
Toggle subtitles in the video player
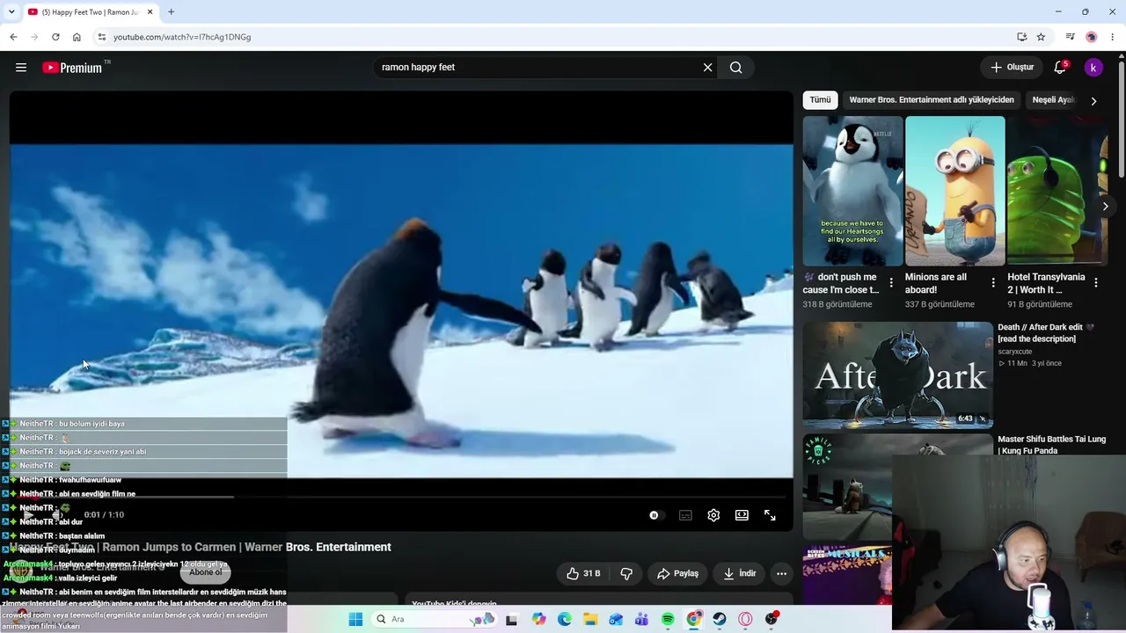(685, 515)
